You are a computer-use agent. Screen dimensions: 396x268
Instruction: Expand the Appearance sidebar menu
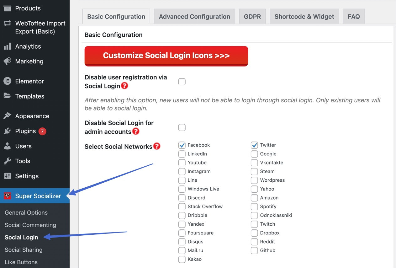coord(32,116)
